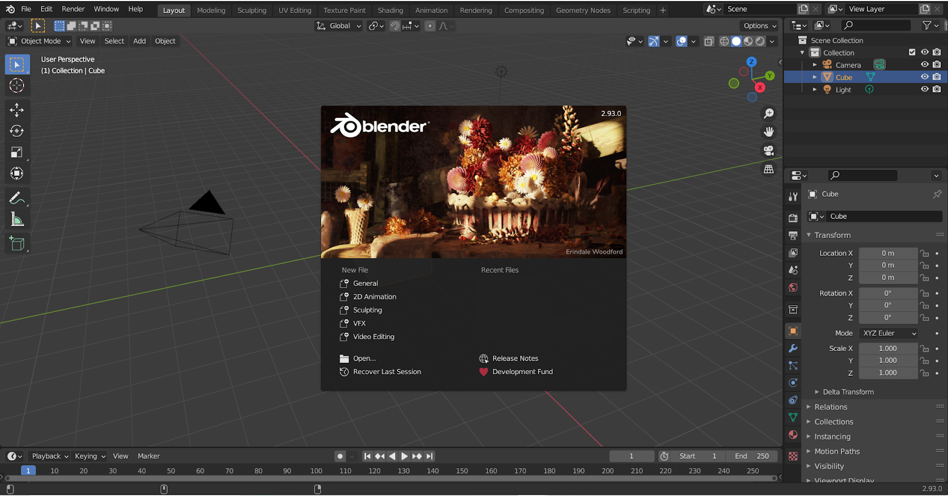Image resolution: width=948 pixels, height=496 pixels.
Task: Open the Texture properties checker tab
Action: click(x=793, y=456)
